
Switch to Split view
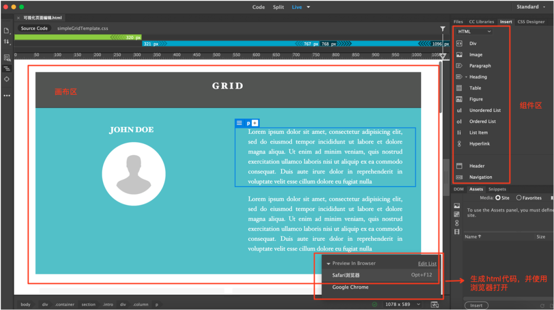pos(278,7)
